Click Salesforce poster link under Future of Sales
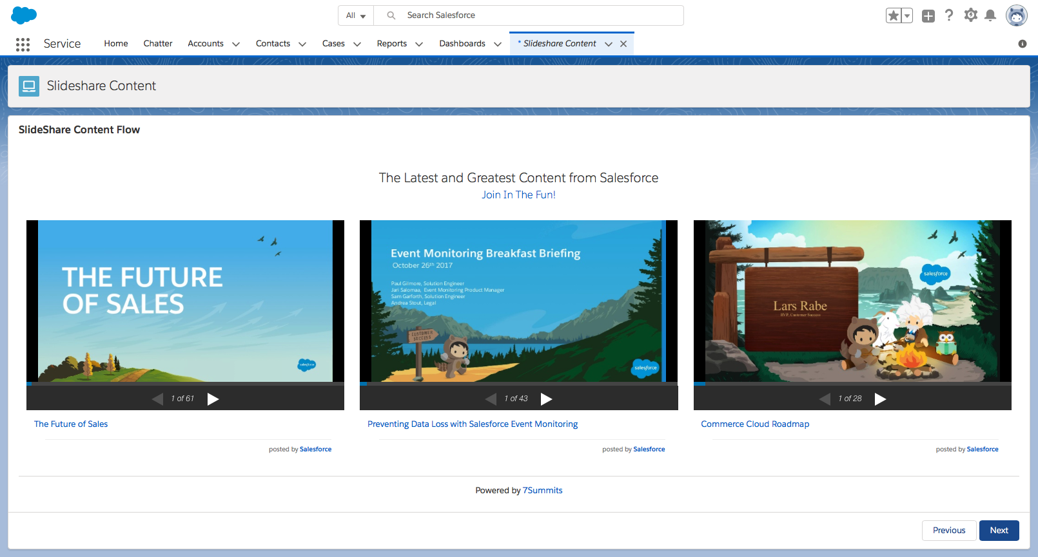The image size is (1038, 557). [315, 449]
